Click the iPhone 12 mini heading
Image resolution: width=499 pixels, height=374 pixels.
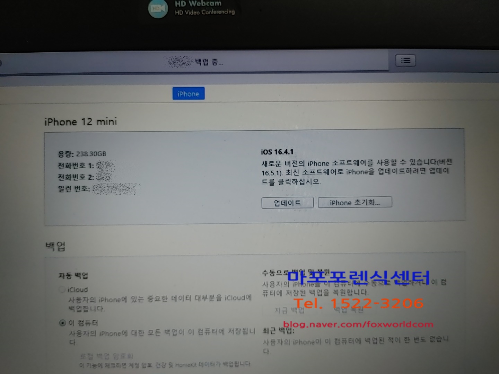coord(81,122)
